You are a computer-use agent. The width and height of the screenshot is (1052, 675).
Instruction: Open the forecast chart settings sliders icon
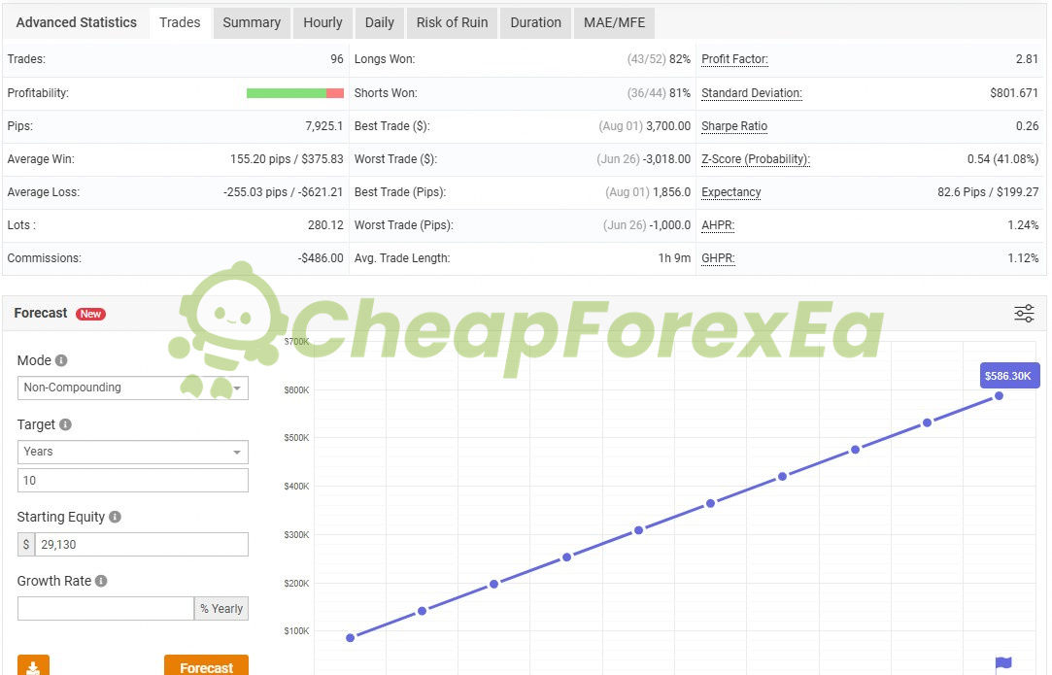1024,314
